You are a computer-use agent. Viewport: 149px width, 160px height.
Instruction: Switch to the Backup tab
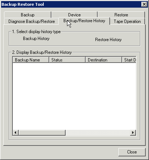coord(28,15)
